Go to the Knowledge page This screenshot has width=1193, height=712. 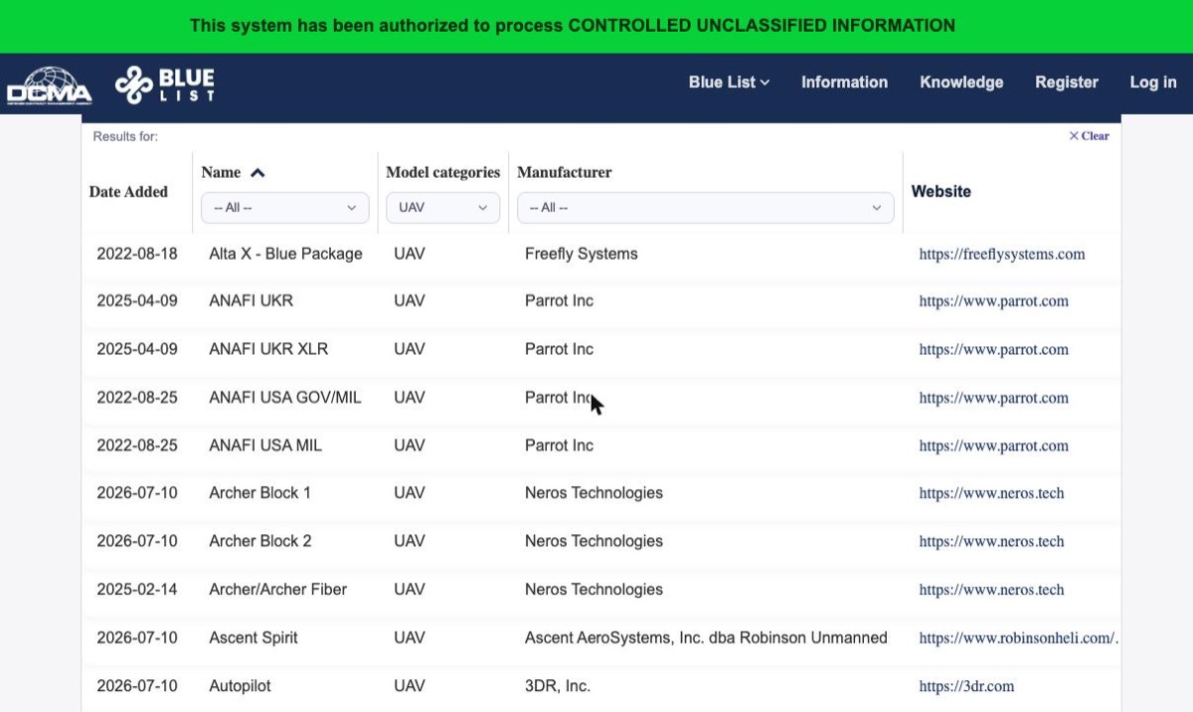[961, 83]
